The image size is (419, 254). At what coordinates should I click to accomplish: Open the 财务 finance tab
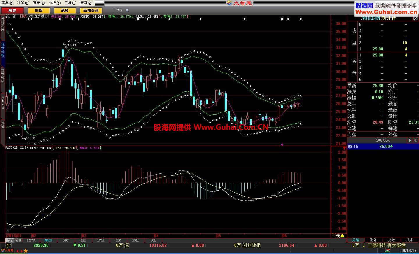tap(373, 240)
